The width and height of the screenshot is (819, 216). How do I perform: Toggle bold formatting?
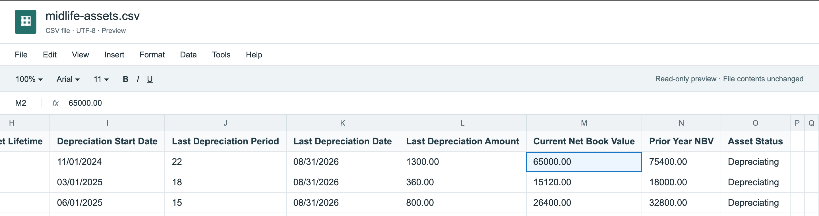click(x=126, y=79)
